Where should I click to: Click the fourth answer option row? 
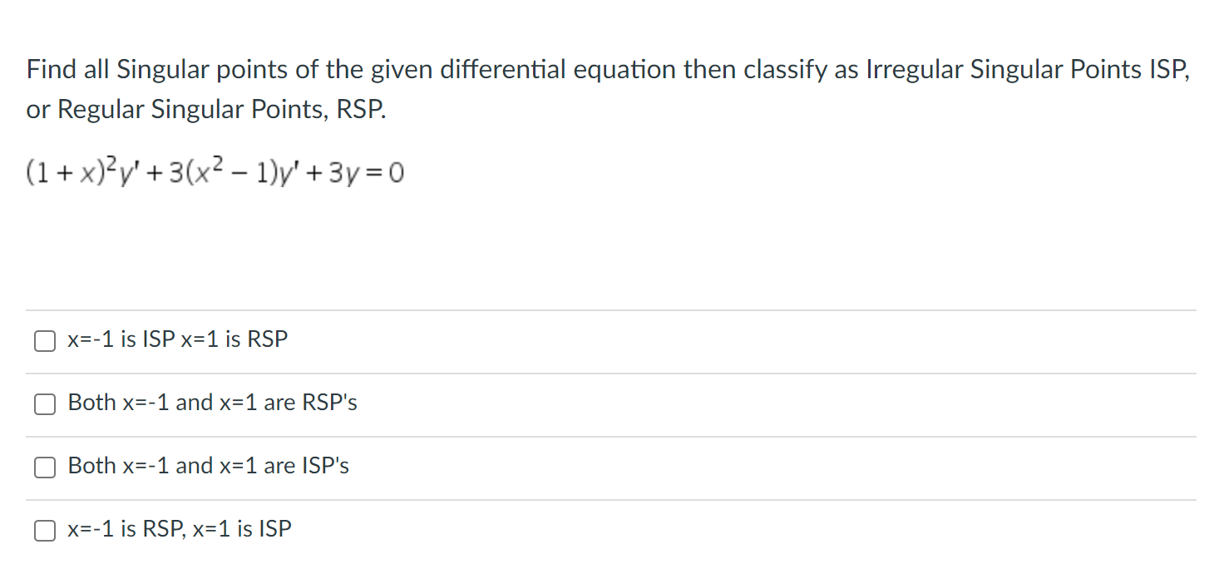[582, 528]
